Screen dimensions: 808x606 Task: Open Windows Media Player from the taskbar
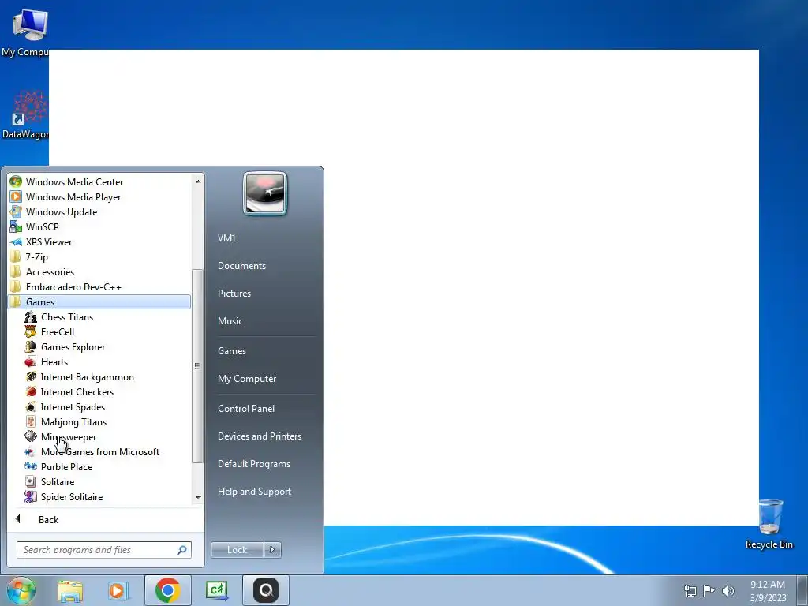118,591
